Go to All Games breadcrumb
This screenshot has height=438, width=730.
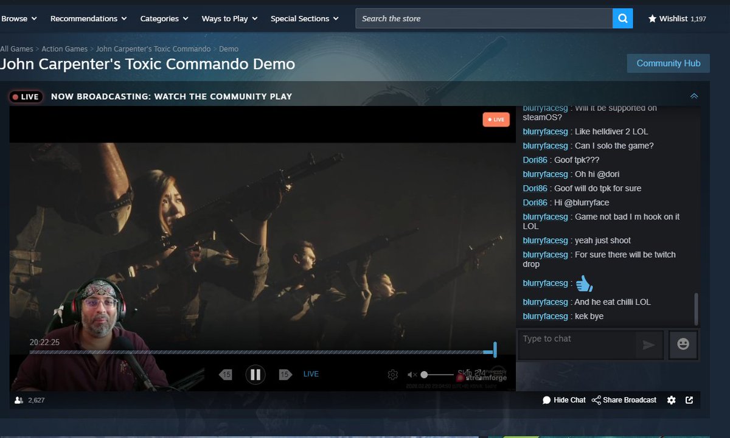tap(16, 49)
